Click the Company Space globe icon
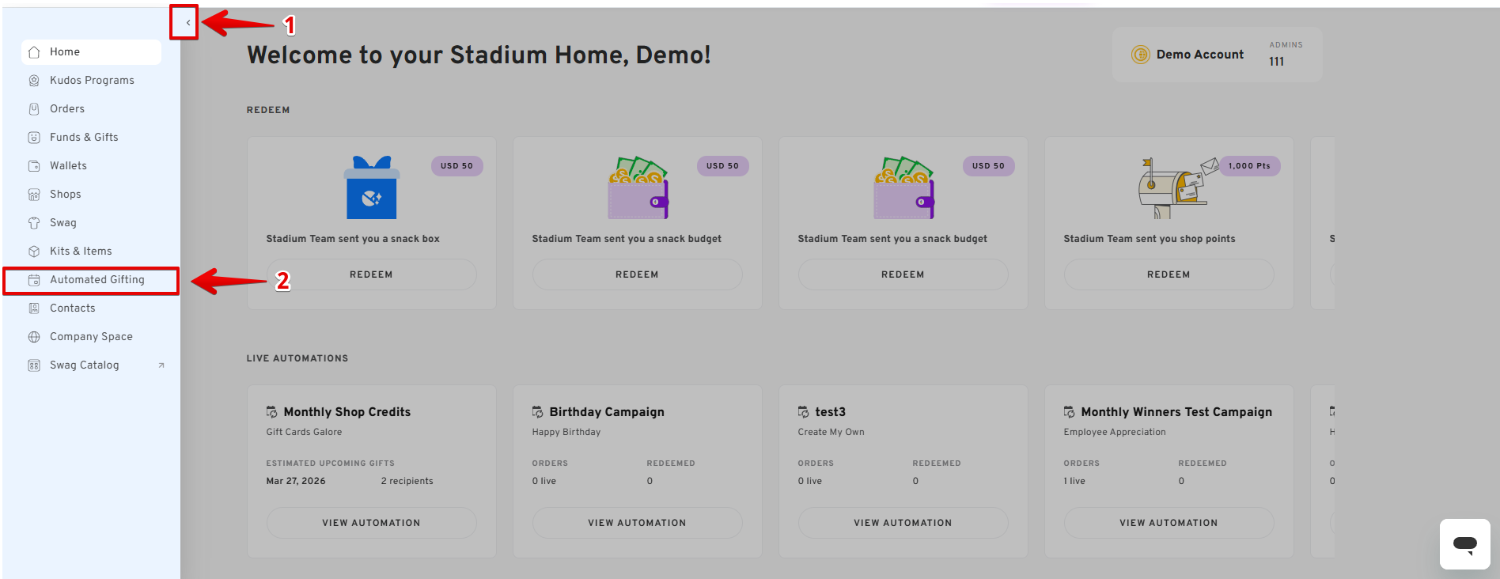 (34, 337)
